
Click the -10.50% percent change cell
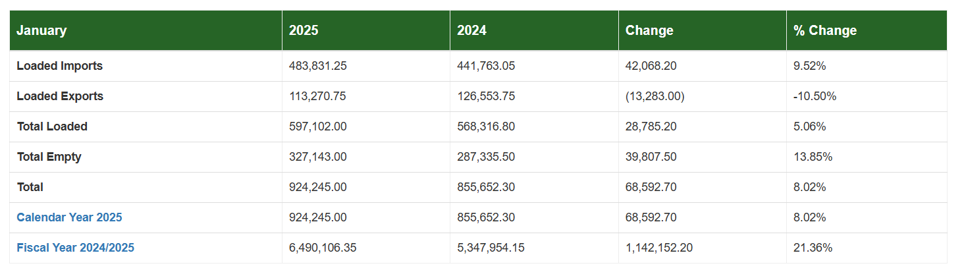(815, 96)
